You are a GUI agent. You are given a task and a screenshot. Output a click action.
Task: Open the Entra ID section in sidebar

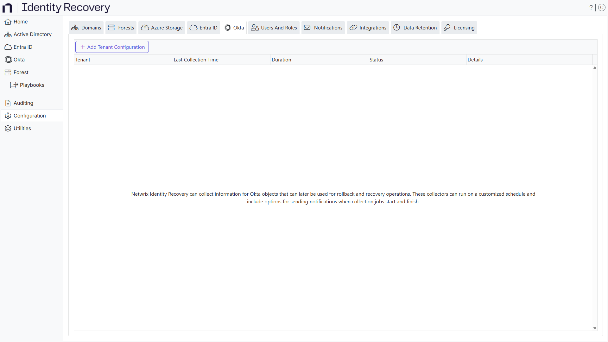tap(22, 47)
